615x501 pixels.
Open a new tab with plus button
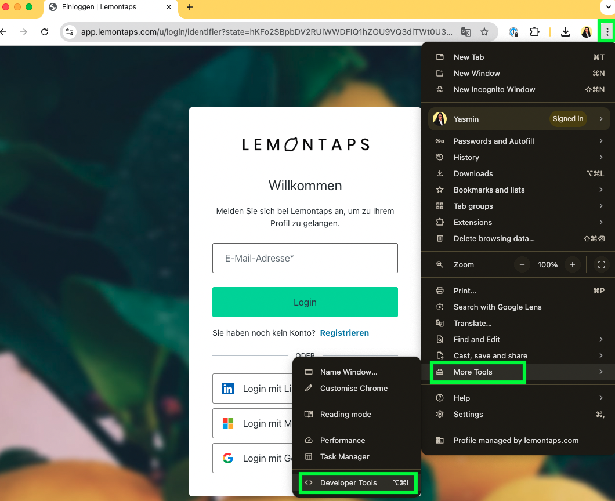(190, 7)
